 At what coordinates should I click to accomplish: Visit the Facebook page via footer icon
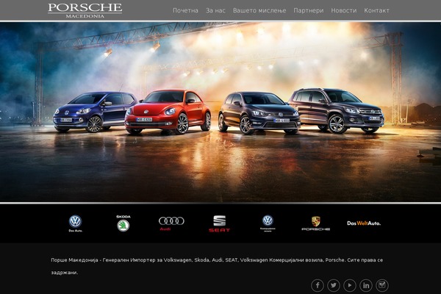click(318, 285)
